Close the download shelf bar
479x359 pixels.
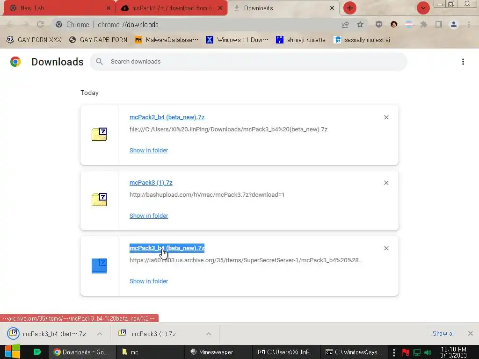click(471, 333)
